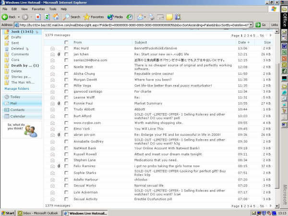Open the Search toolbar button

72,17
